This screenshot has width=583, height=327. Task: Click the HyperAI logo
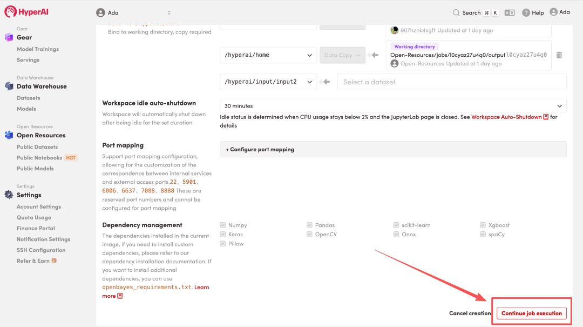(26, 12)
